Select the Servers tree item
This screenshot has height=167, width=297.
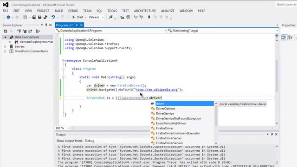click(19, 46)
